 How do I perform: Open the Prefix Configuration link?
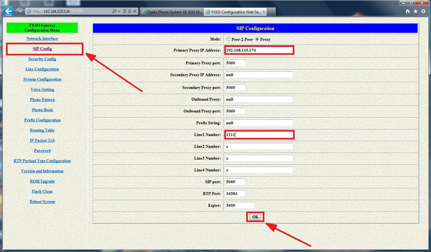[42, 120]
